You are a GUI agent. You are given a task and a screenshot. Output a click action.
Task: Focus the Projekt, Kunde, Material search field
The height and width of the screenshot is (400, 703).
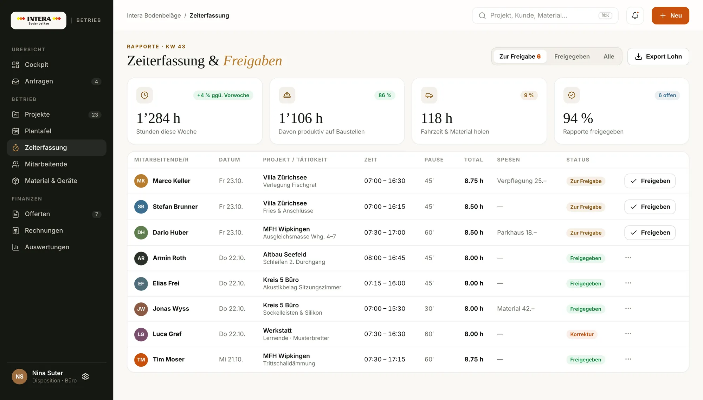(x=545, y=15)
